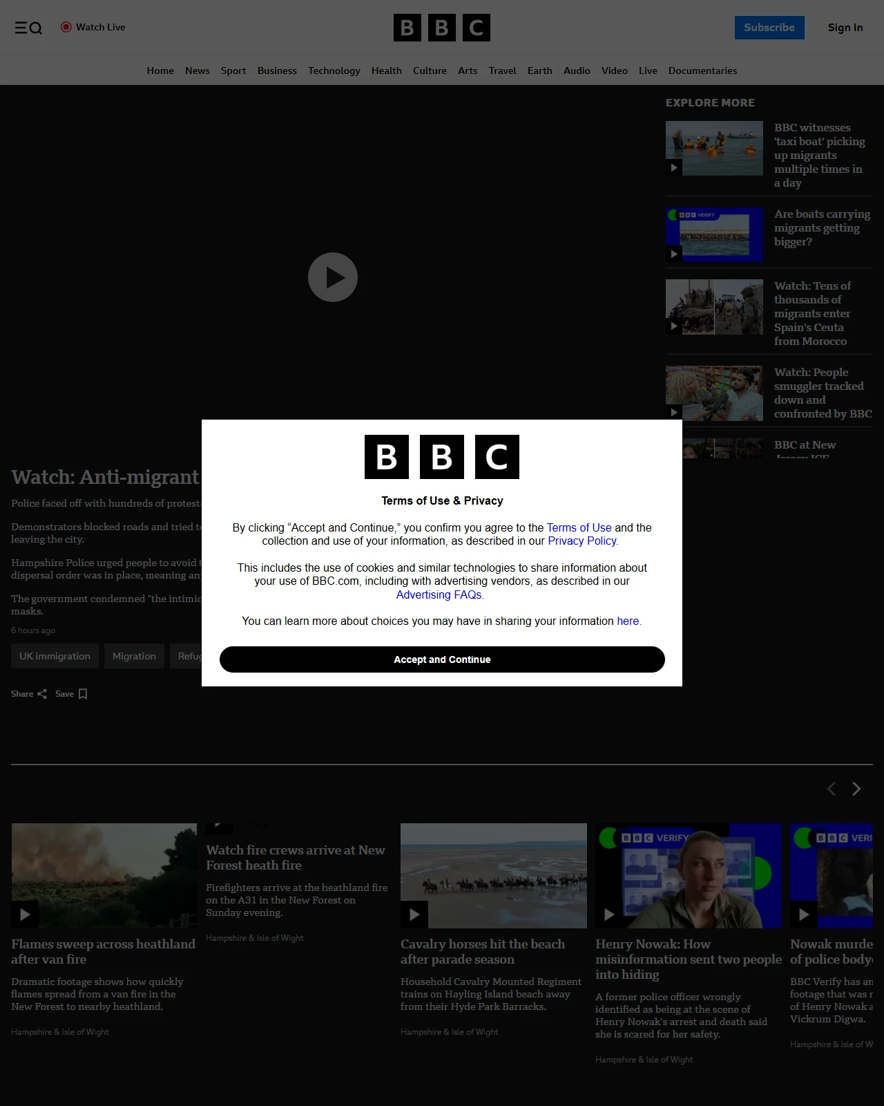Click the 'EXPLORE MORE' heading

click(710, 102)
